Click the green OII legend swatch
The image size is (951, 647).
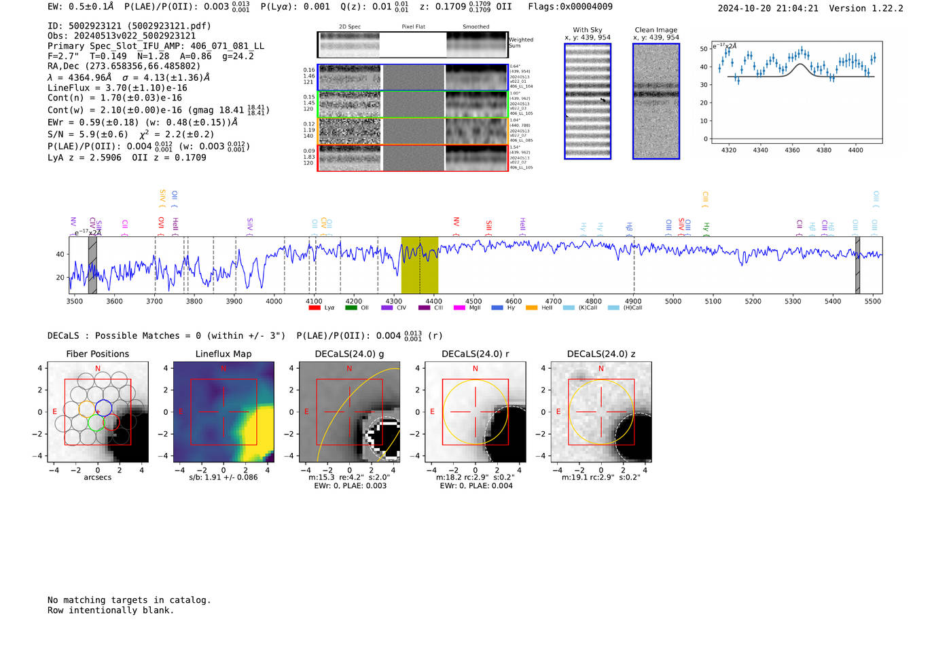coord(351,308)
